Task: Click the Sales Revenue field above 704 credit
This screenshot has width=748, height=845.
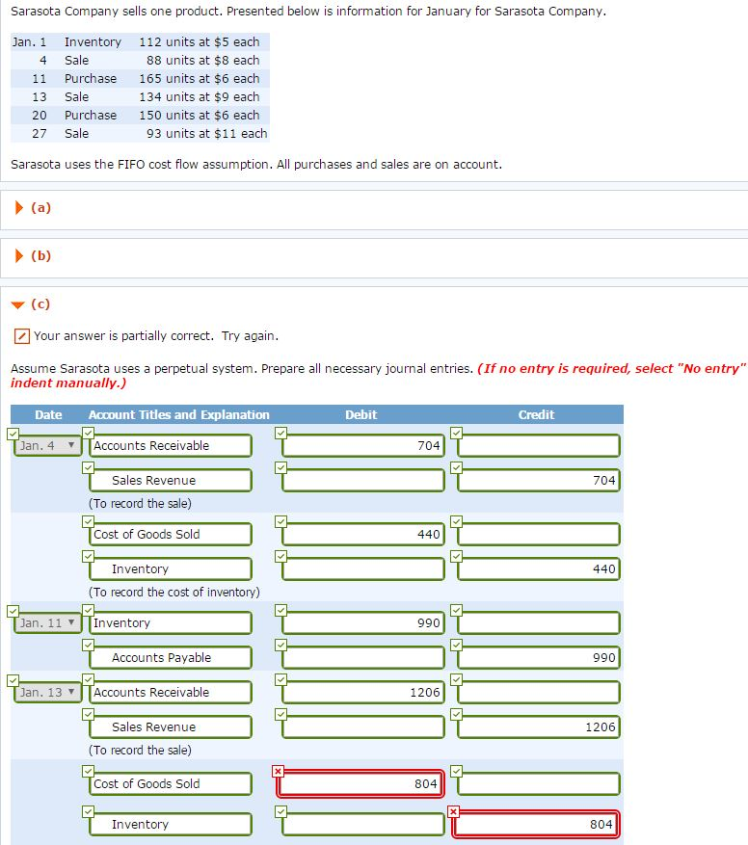Action: [x=171, y=480]
